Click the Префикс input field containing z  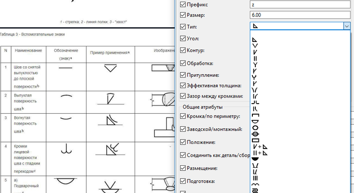pyautogui.click(x=300, y=5)
